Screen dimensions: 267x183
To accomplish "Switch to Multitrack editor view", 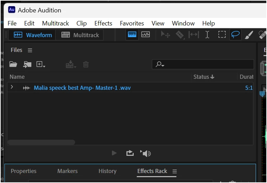I will tap(80, 35).
